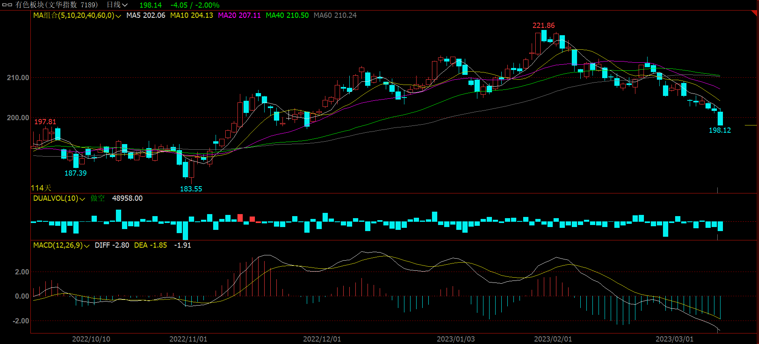The height and width of the screenshot is (344, 759).
Task: Click the 210.00 price axis label
Action: pyautogui.click(x=18, y=78)
